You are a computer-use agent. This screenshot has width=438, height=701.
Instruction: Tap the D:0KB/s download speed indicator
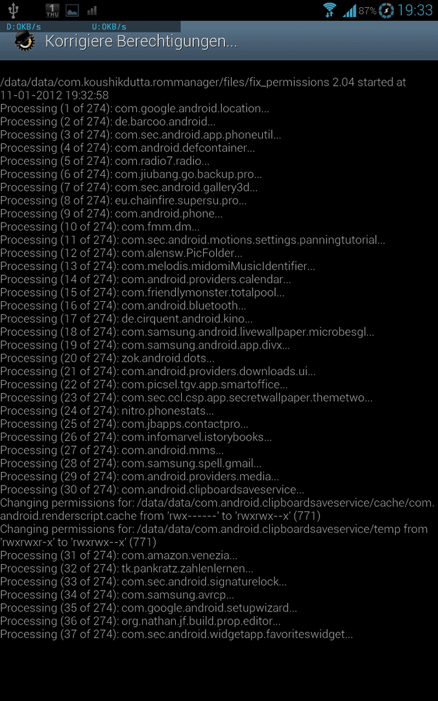click(24, 27)
